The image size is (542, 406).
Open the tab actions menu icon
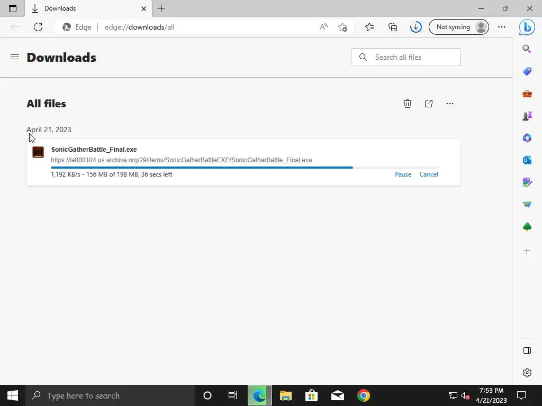(x=13, y=8)
